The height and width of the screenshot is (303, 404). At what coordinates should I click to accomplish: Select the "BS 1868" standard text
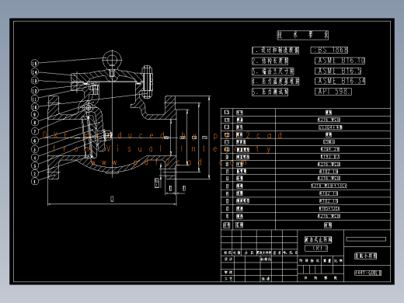tap(329, 50)
